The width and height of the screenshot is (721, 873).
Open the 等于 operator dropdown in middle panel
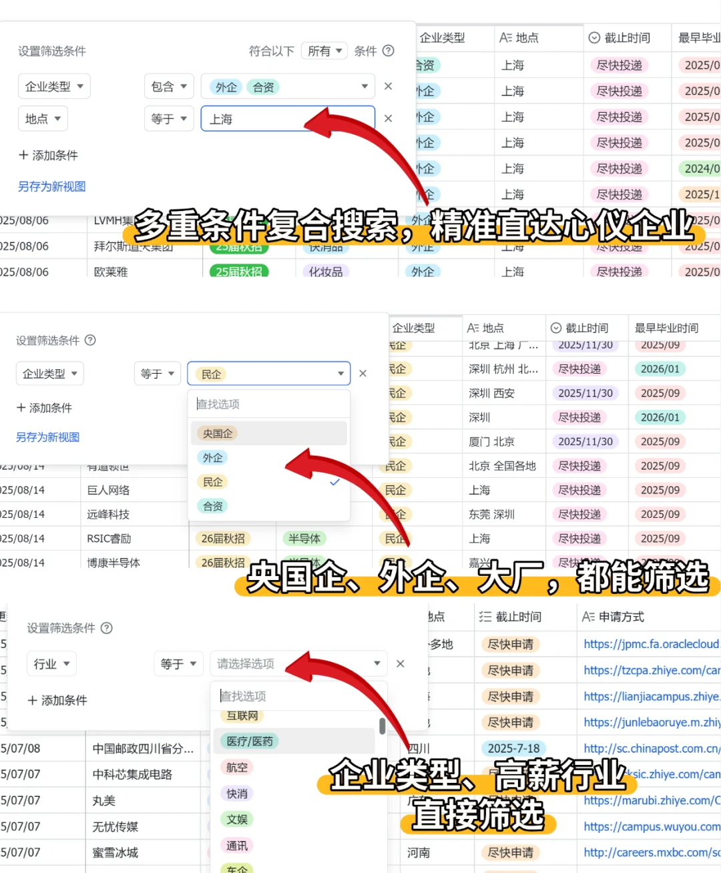click(158, 373)
